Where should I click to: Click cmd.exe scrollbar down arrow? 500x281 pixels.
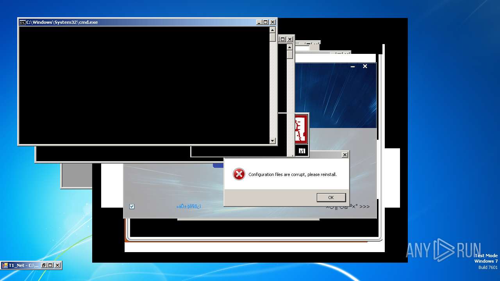pos(273,140)
